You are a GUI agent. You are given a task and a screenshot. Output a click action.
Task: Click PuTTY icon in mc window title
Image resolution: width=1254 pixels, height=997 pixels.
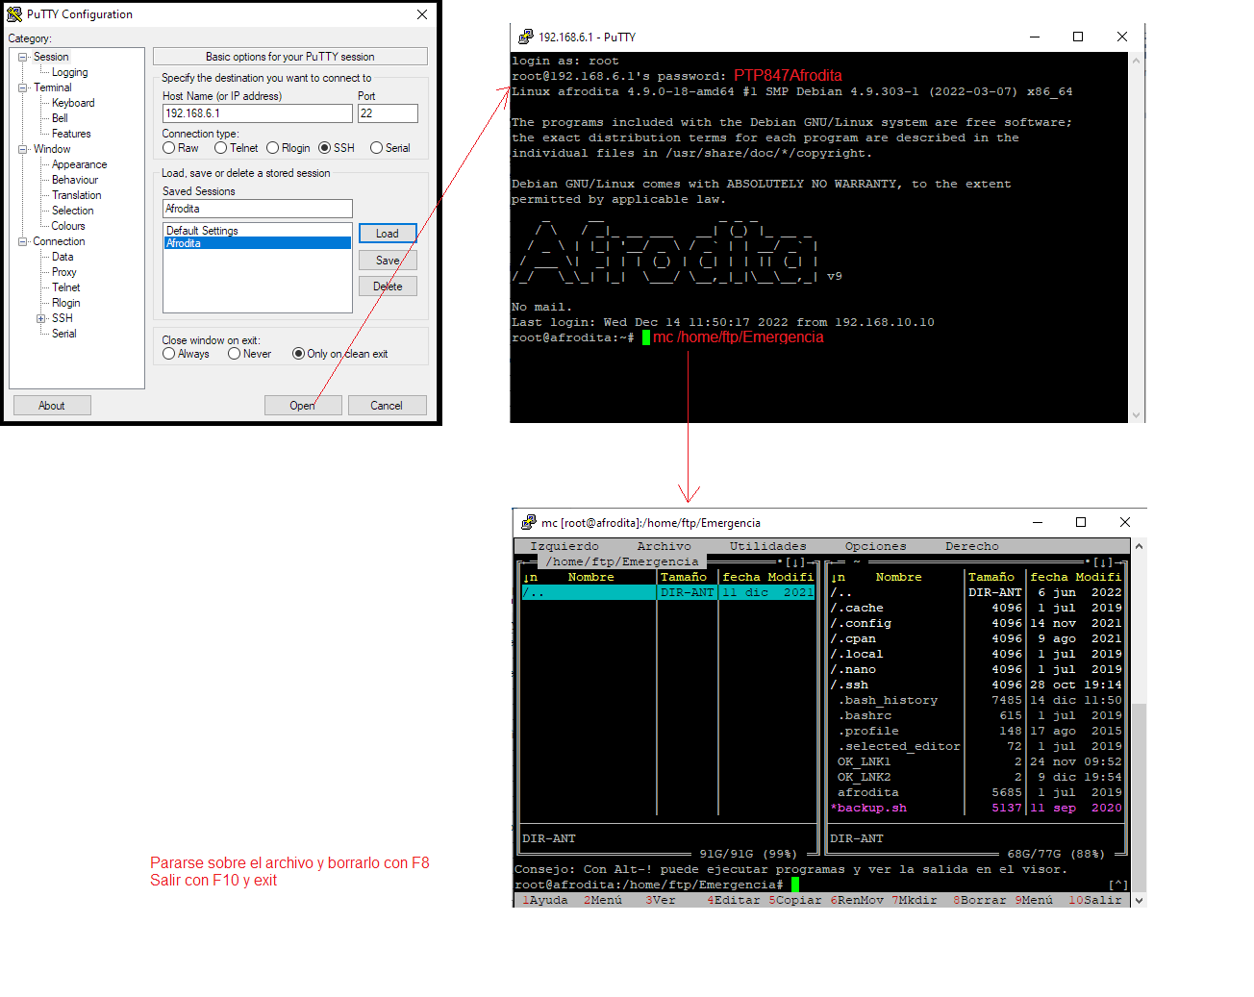[528, 522]
